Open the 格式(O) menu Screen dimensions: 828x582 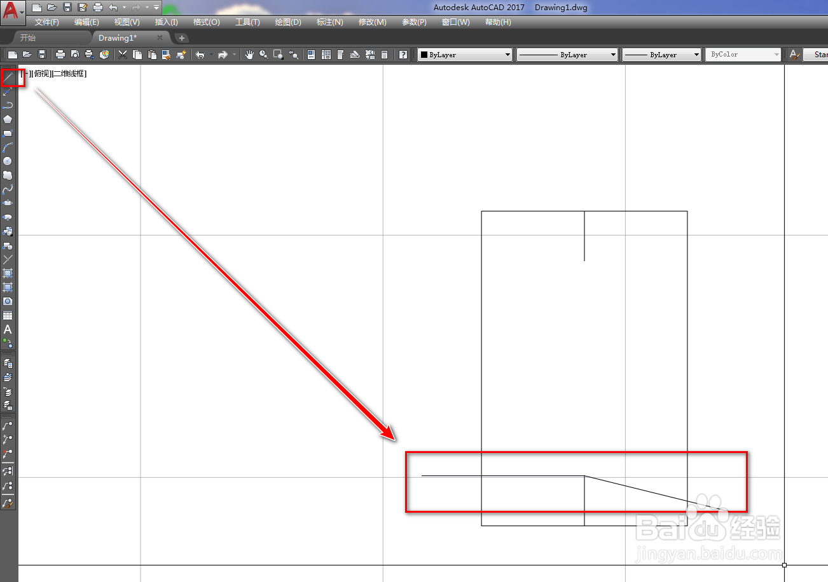206,22
